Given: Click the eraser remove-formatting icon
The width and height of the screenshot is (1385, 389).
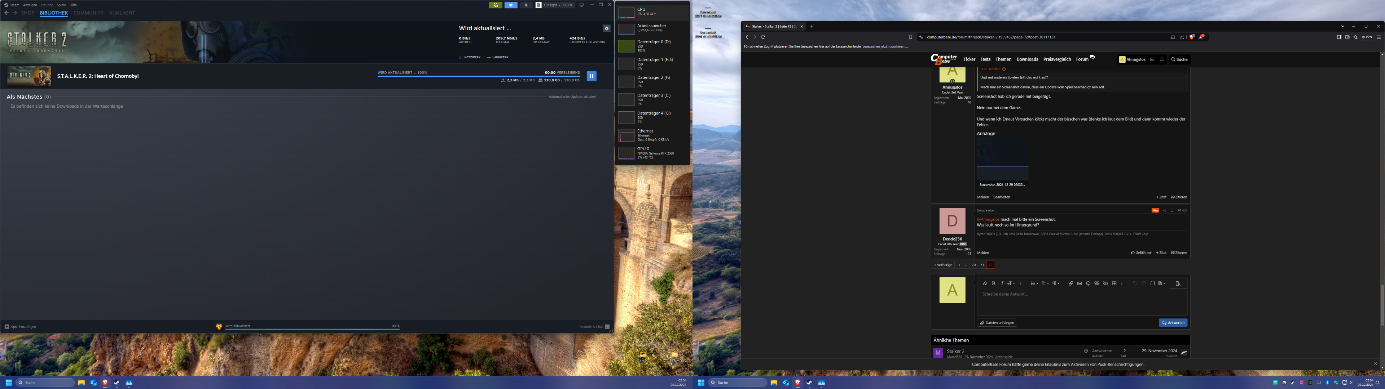Looking at the screenshot, I should pyautogui.click(x=985, y=284).
